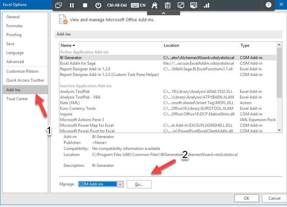This screenshot has width=287, height=207.
Task: Select Add-Ins in the left sidebar
Action: pyautogui.click(x=25, y=90)
